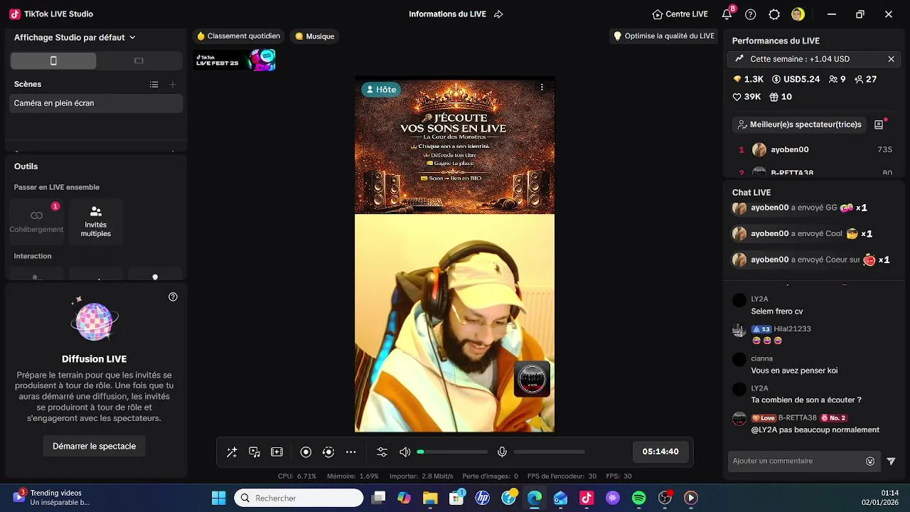Click Cette semaine : +1.04 USD text
Image resolution: width=910 pixels, height=512 pixels.
(800, 59)
